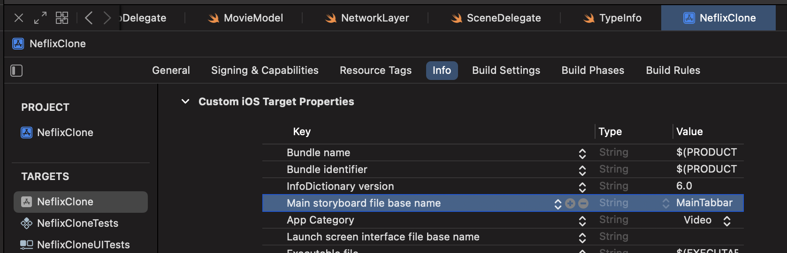The width and height of the screenshot is (787, 253).
Task: Open key stepper for Main storyboard row
Action: 558,204
